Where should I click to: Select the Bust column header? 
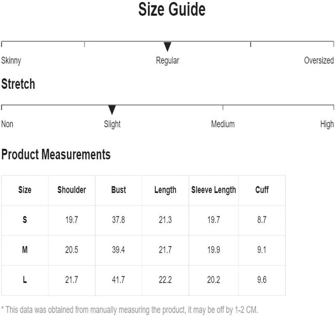(x=119, y=190)
